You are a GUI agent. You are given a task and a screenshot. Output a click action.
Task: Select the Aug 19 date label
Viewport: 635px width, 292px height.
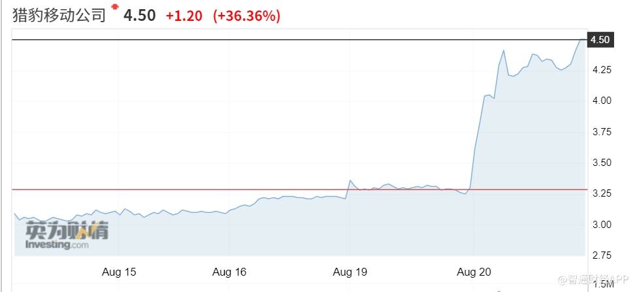pos(351,271)
